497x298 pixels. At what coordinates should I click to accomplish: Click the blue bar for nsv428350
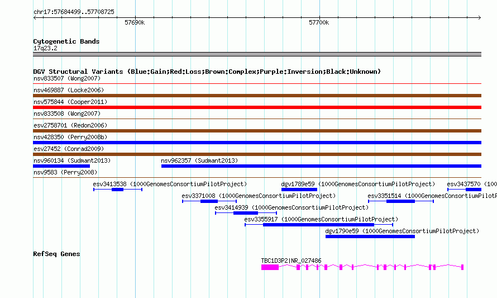(x=257, y=143)
